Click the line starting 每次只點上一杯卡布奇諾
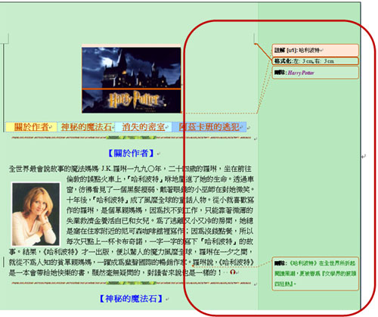The image size is (378, 317). pyautogui.click(x=160, y=241)
